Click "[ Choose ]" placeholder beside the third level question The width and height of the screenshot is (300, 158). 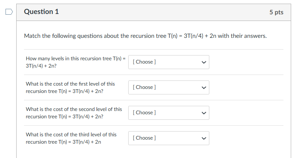tap(146, 138)
